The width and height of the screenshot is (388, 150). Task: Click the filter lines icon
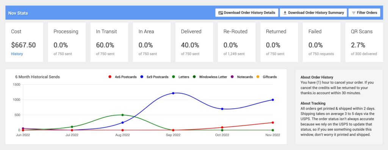[x=354, y=13]
